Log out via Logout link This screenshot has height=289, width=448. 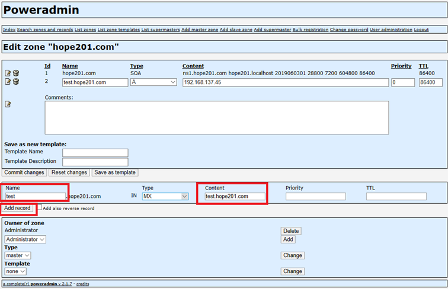(x=421, y=30)
